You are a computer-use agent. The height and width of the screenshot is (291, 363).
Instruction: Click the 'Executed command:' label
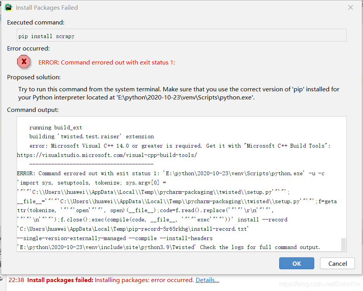(36, 22)
